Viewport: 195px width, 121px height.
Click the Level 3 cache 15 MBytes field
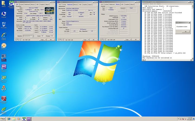[x=44, y=32]
